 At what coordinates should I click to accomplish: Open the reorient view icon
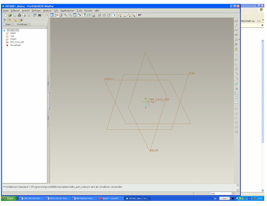[80, 15]
